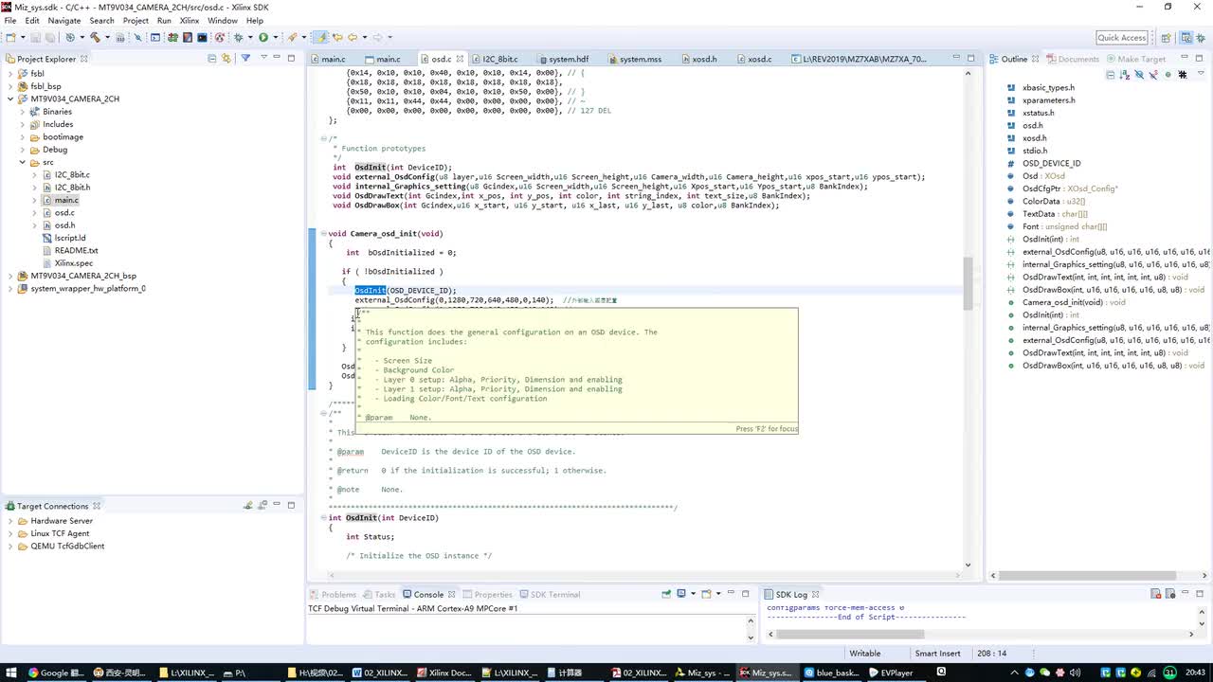Open the Run button dropdown arrow
The width and height of the screenshot is (1213, 682).
click(276, 38)
